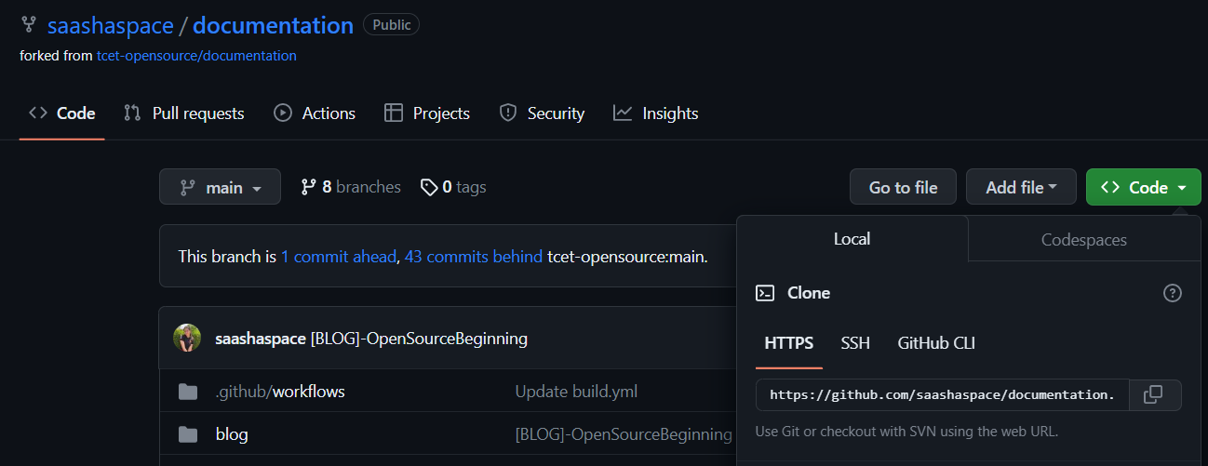Click the Insights graph icon
This screenshot has height=466, width=1208.
tap(623, 113)
